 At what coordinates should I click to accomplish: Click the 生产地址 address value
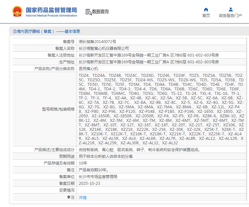tap(149, 62)
